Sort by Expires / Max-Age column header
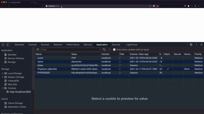The width and height of the screenshot is (204, 114). pyautogui.click(x=144, y=54)
